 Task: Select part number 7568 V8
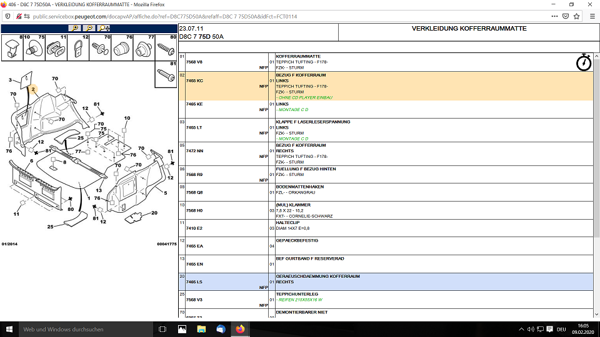pos(194,62)
